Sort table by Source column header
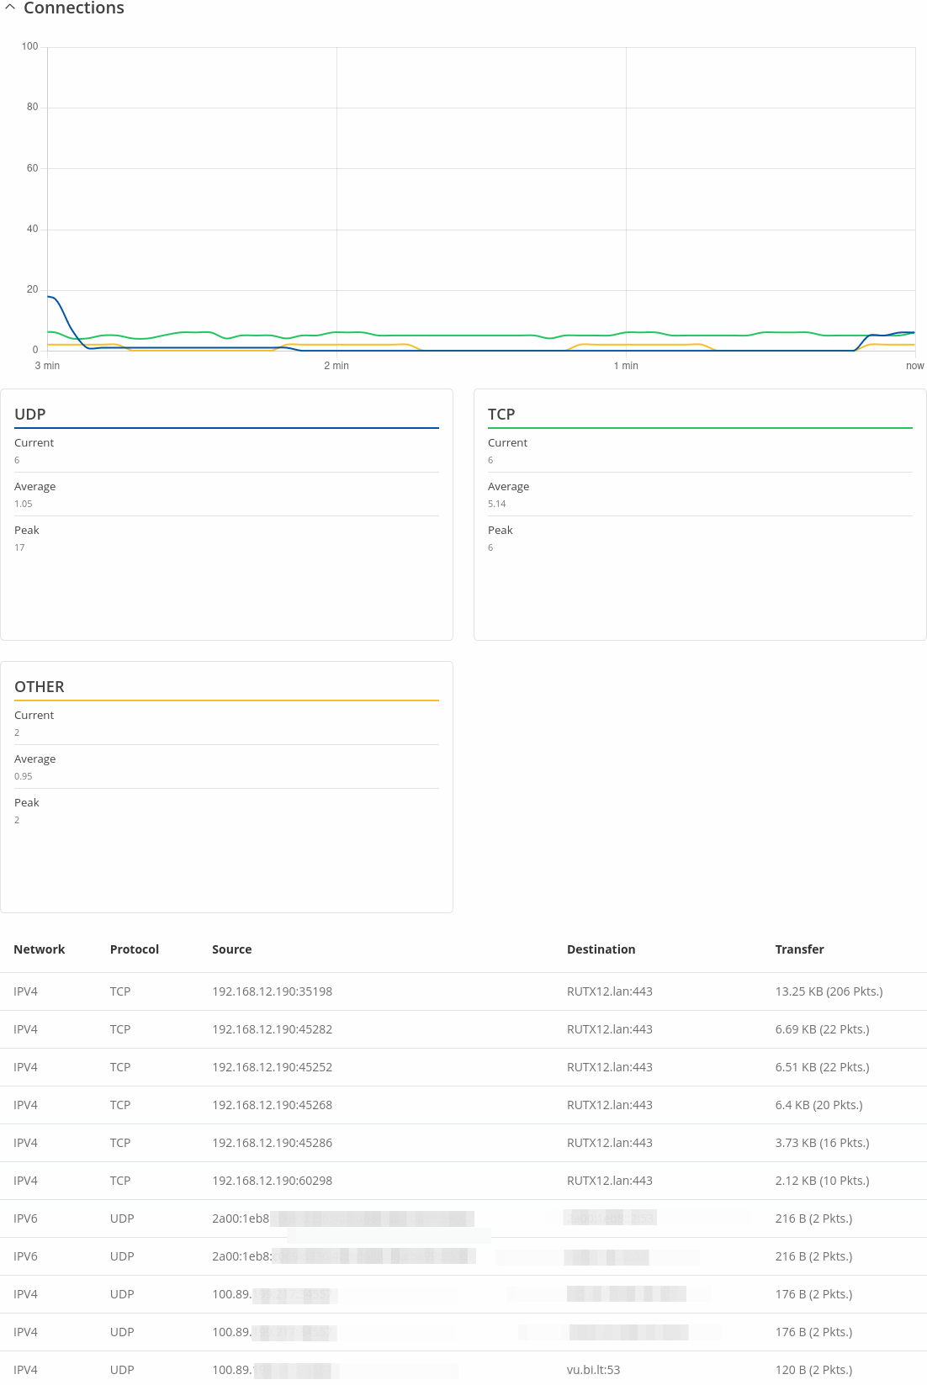 [232, 949]
